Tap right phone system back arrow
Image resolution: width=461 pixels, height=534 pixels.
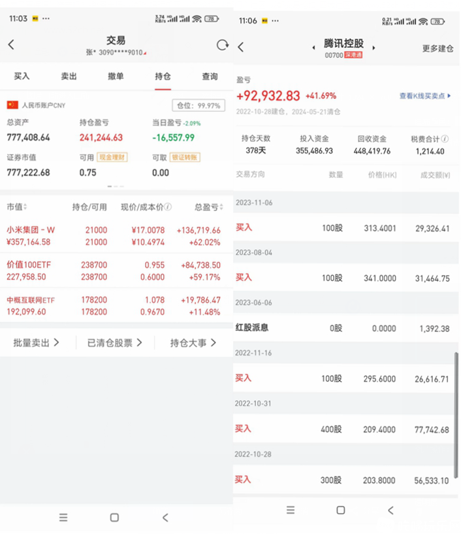point(391,510)
